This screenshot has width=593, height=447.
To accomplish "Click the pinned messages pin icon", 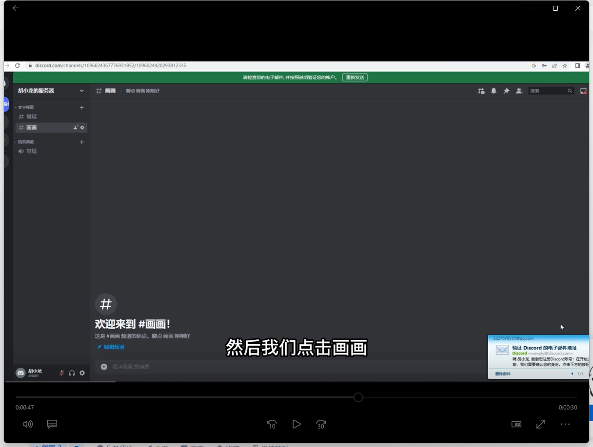I will click(x=506, y=91).
